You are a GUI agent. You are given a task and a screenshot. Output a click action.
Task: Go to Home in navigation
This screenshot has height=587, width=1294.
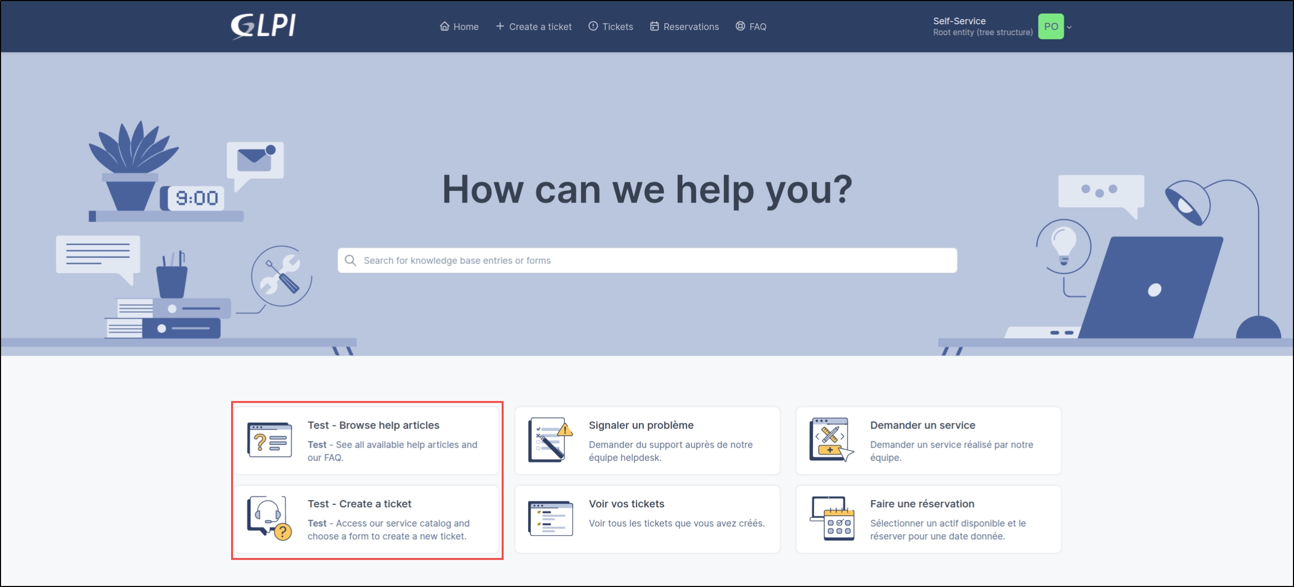(x=459, y=26)
